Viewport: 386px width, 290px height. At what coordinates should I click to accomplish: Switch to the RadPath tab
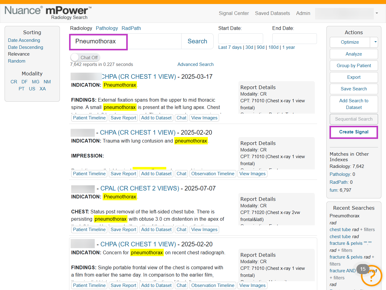131,28
